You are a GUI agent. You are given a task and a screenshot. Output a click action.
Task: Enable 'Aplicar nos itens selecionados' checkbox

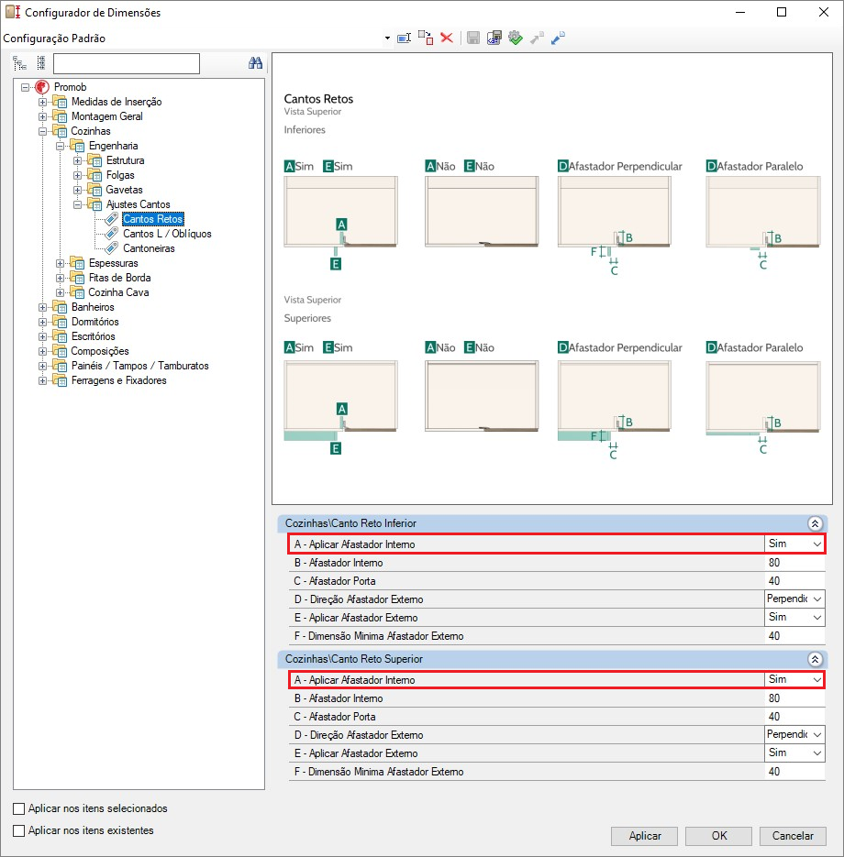click(x=19, y=809)
